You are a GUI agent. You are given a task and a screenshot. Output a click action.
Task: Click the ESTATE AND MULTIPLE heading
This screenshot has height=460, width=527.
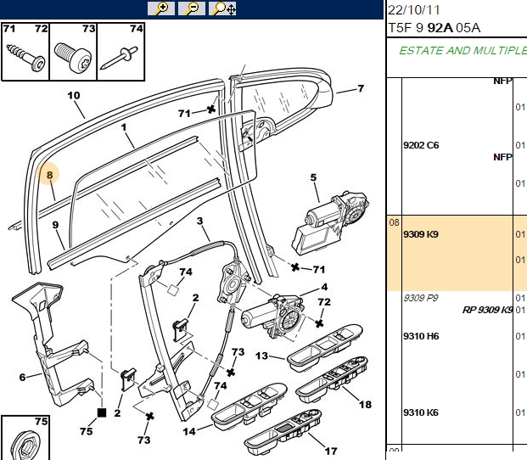tap(463, 50)
